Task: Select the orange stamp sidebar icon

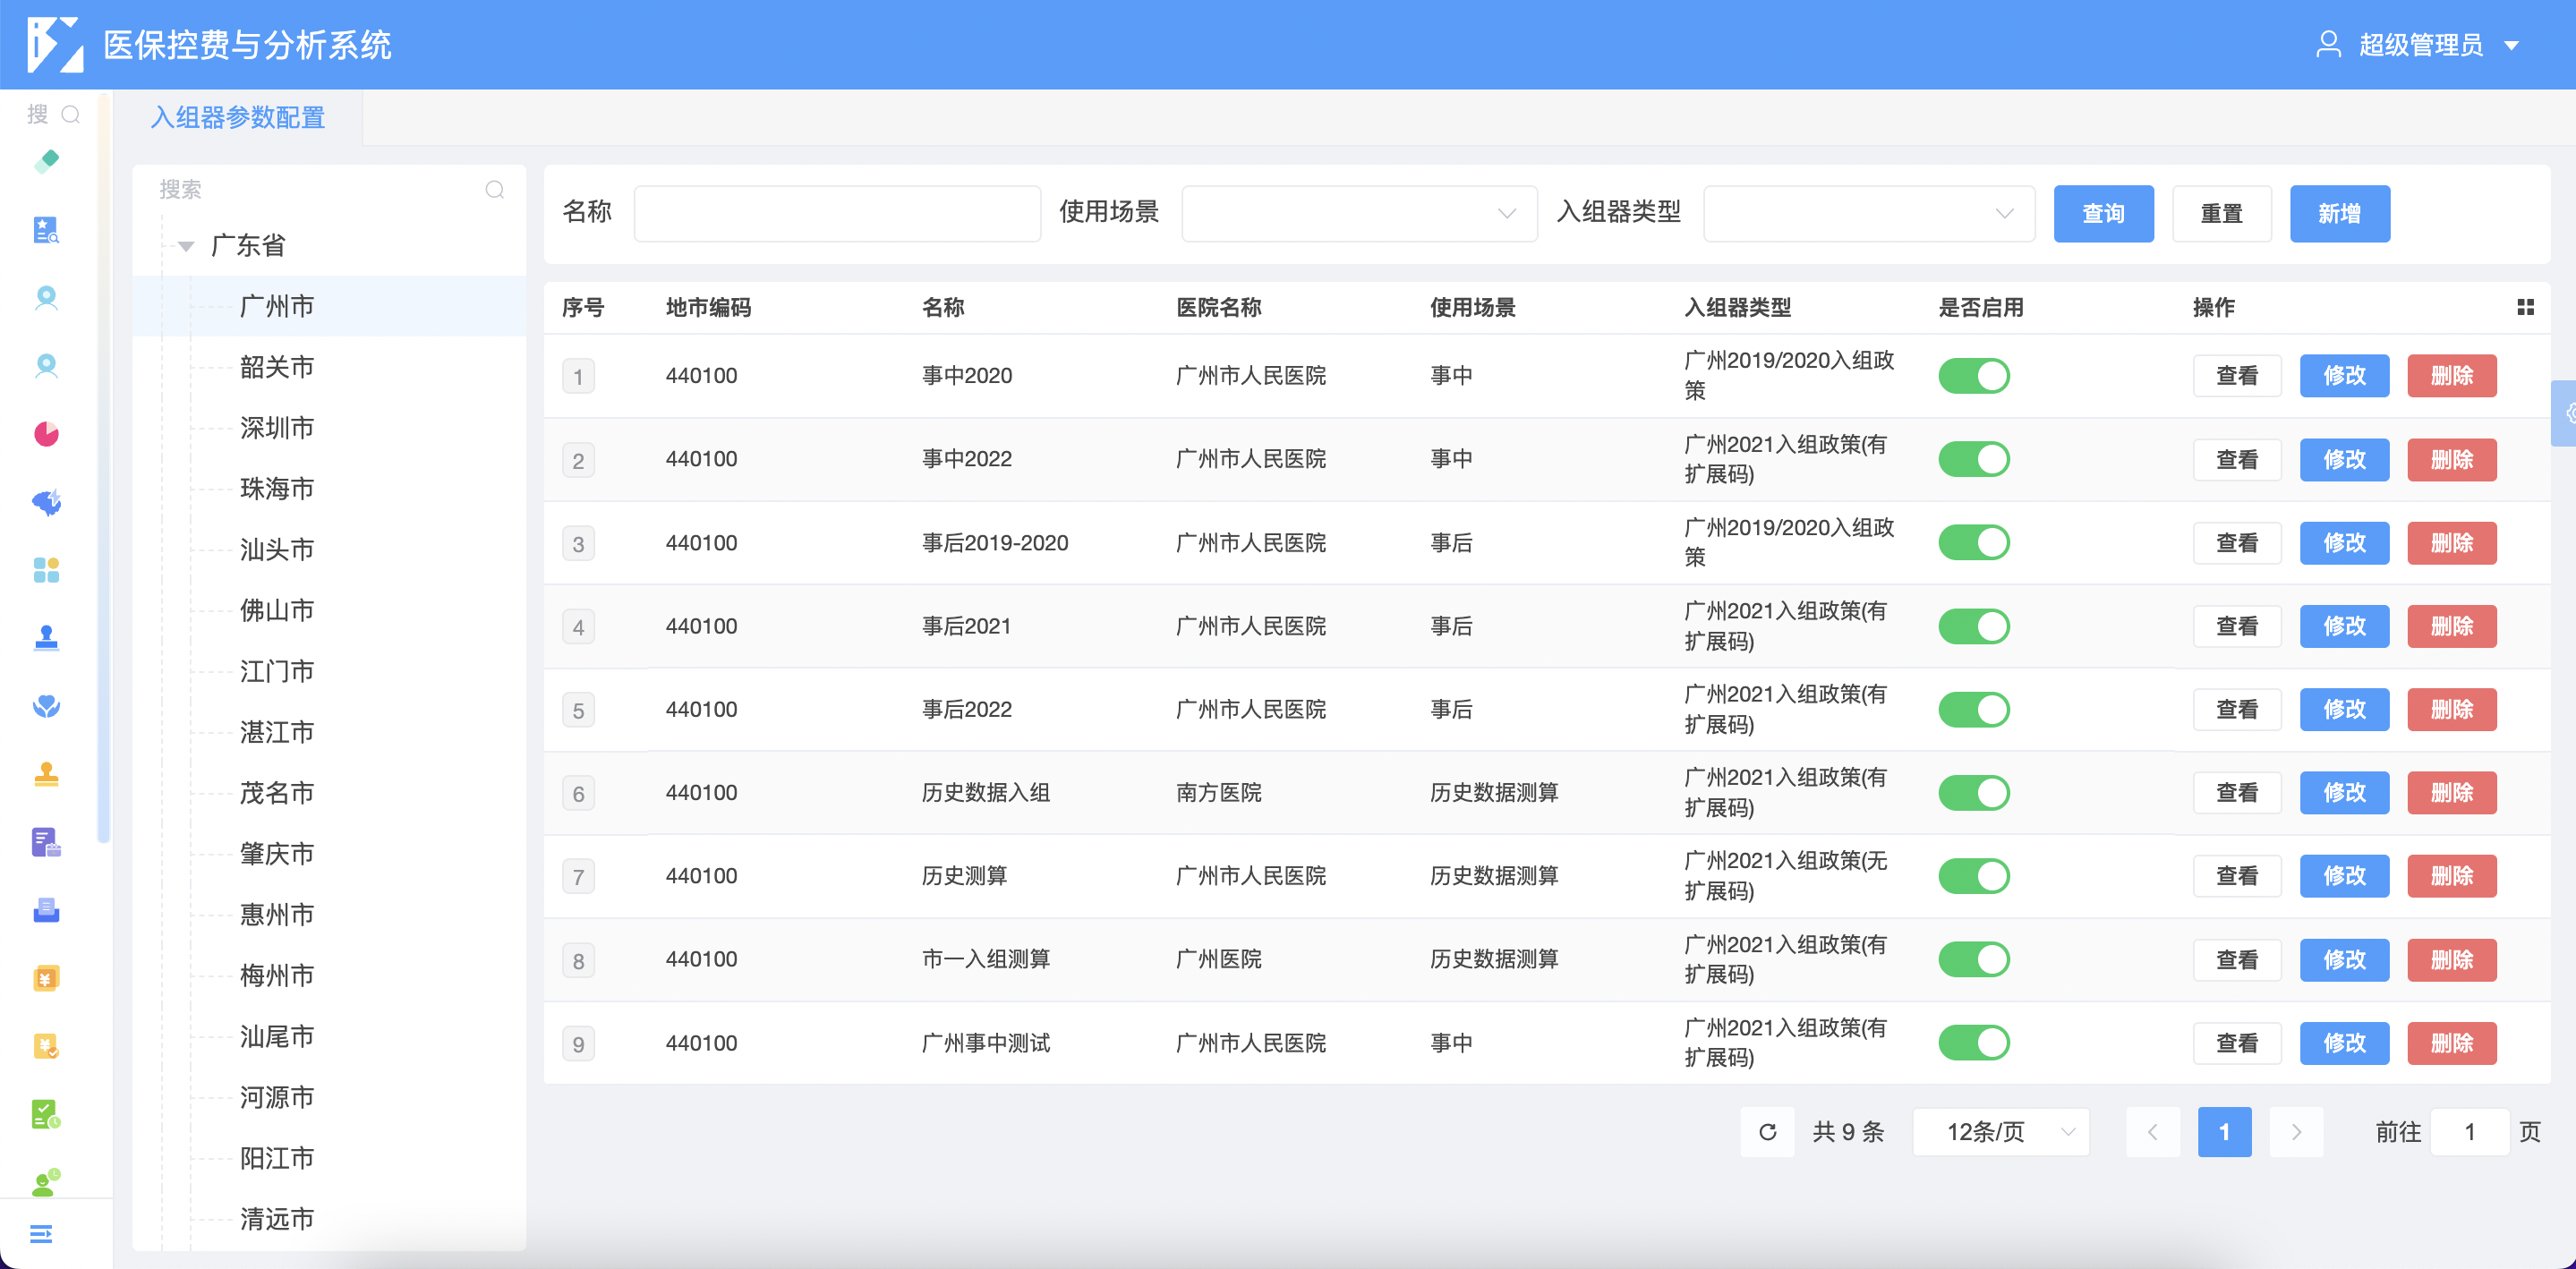Action: coord(46,773)
